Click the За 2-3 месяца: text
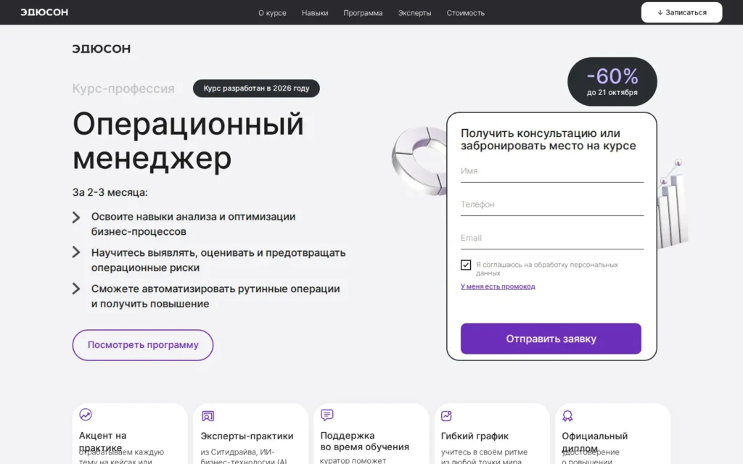The width and height of the screenshot is (743, 464). pos(110,192)
